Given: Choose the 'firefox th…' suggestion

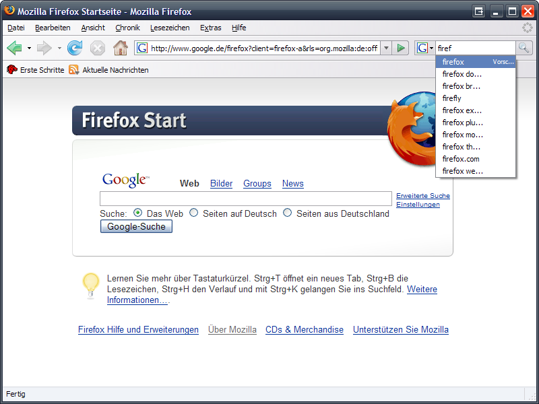Looking at the screenshot, I should [x=476, y=147].
